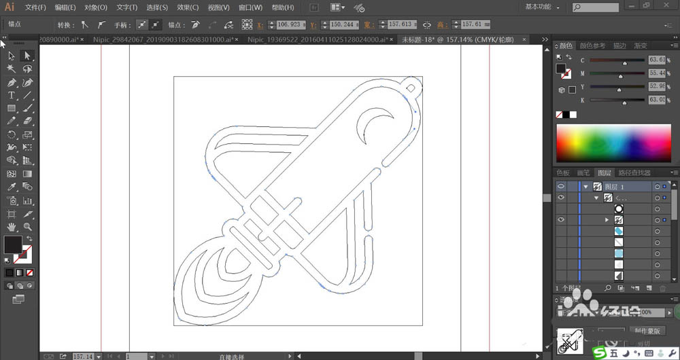Screen dimensions: 680x360
Task: Toggle visibility of fourth layers-panel row
Action: pyautogui.click(x=561, y=219)
